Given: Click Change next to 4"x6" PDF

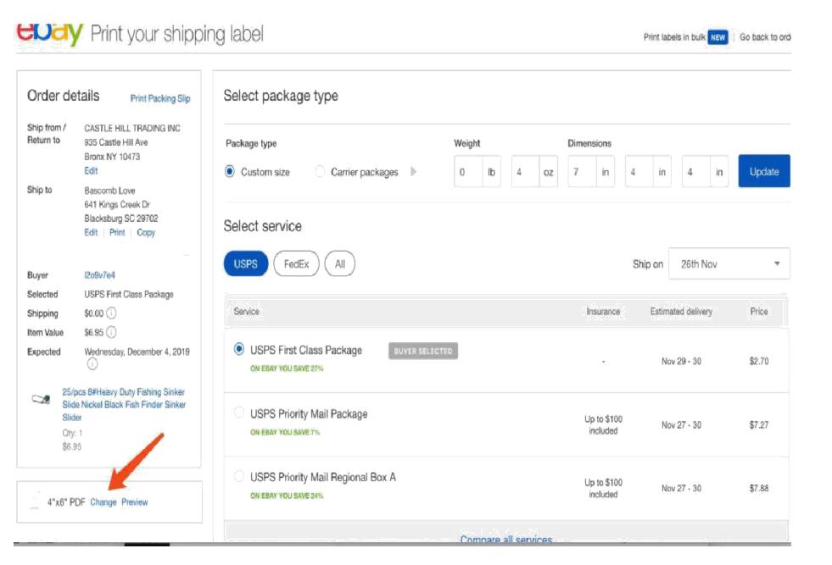Looking at the screenshot, I should (x=103, y=502).
